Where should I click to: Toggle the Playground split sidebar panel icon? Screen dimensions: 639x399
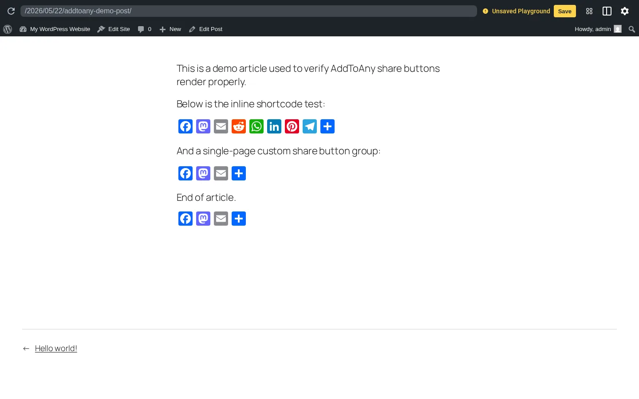tap(607, 11)
